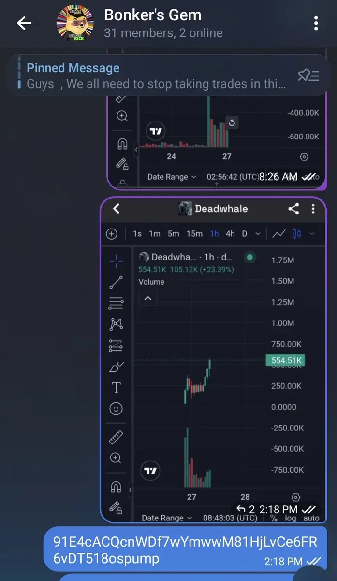Screen dimensions: 337x581
Task: Select the ruler measure tool
Action: (116, 437)
